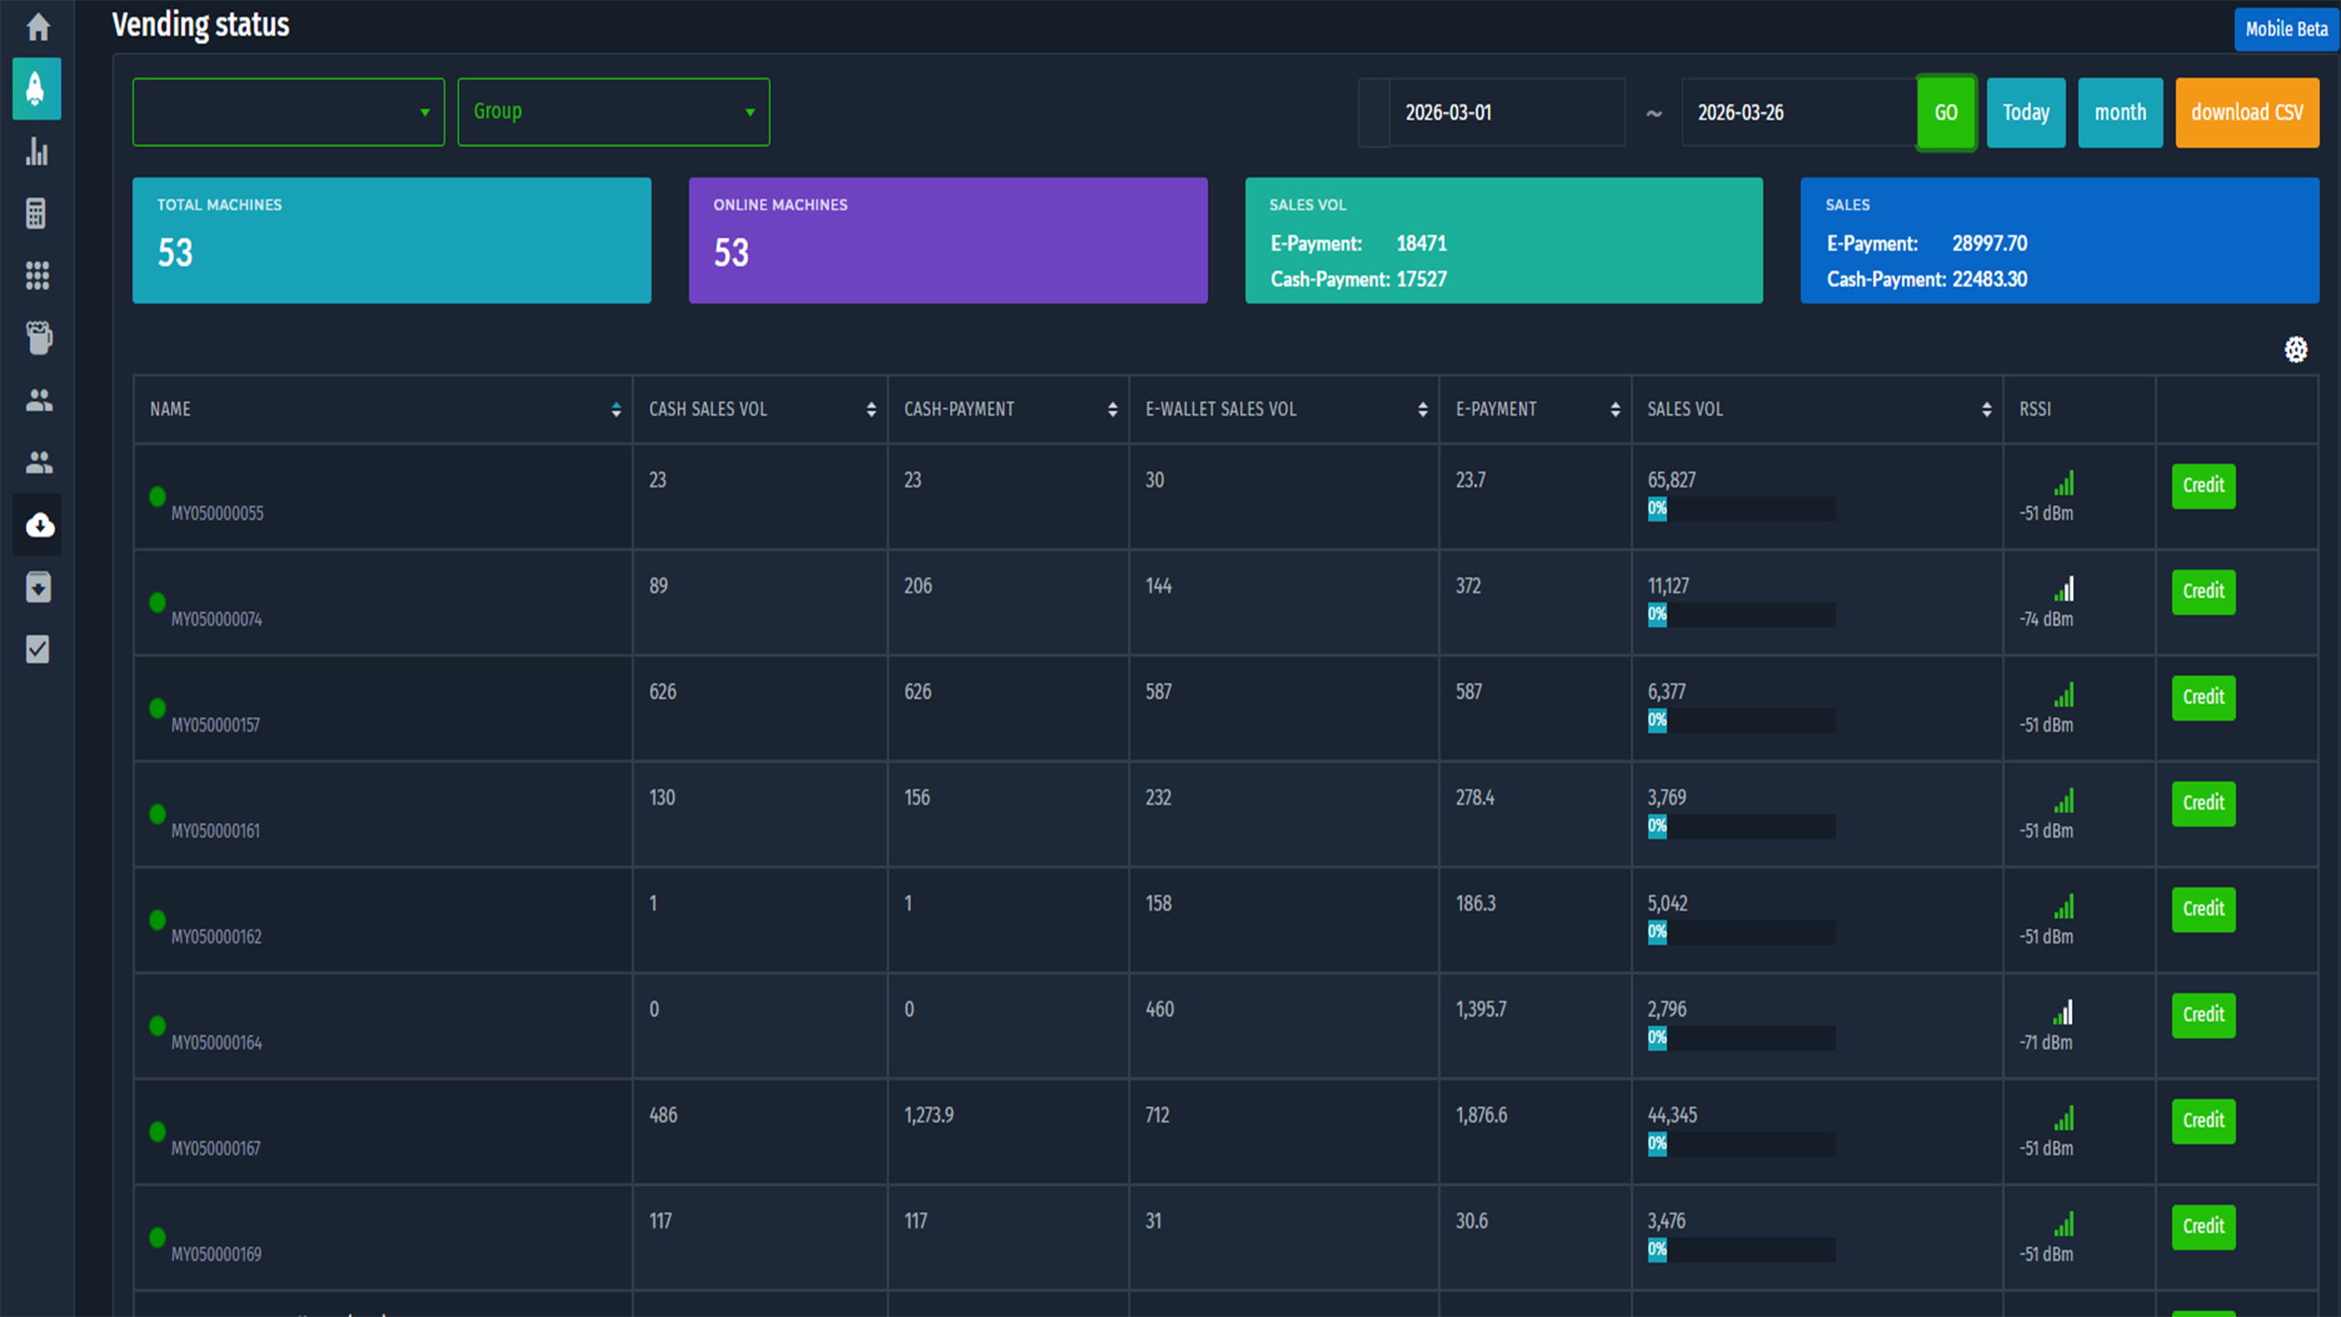Open the calculator icon in sidebar
Screen dimensions: 2341x1317
[x=37, y=213]
